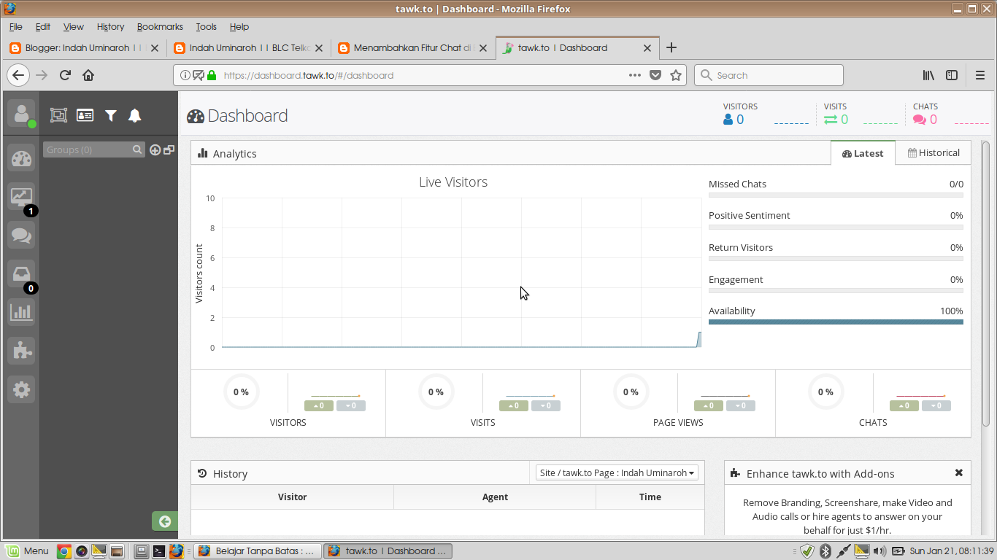This screenshot has width=997, height=560.
Task: Open the File menu
Action: (16, 27)
